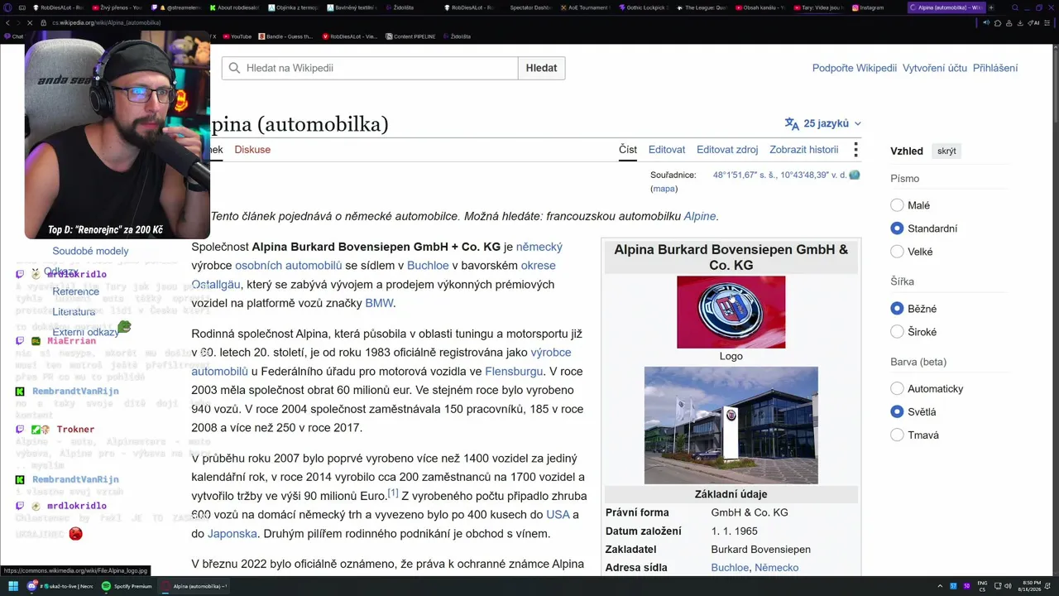Viewport: 1059px width, 596px height.
Task: Open the article tools three-dot menu
Action: click(x=855, y=150)
